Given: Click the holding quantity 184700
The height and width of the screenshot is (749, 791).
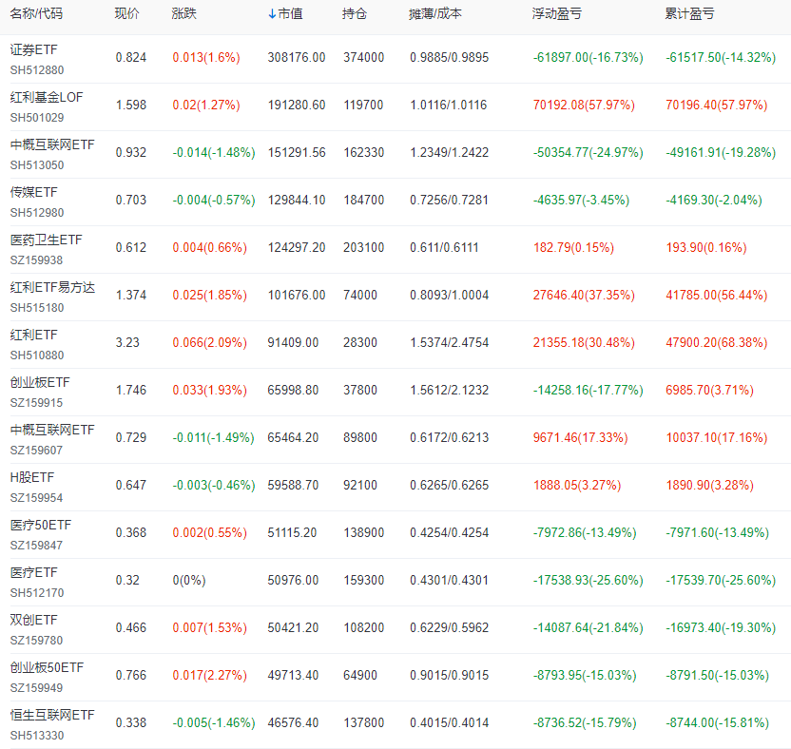Looking at the screenshot, I should point(364,201).
